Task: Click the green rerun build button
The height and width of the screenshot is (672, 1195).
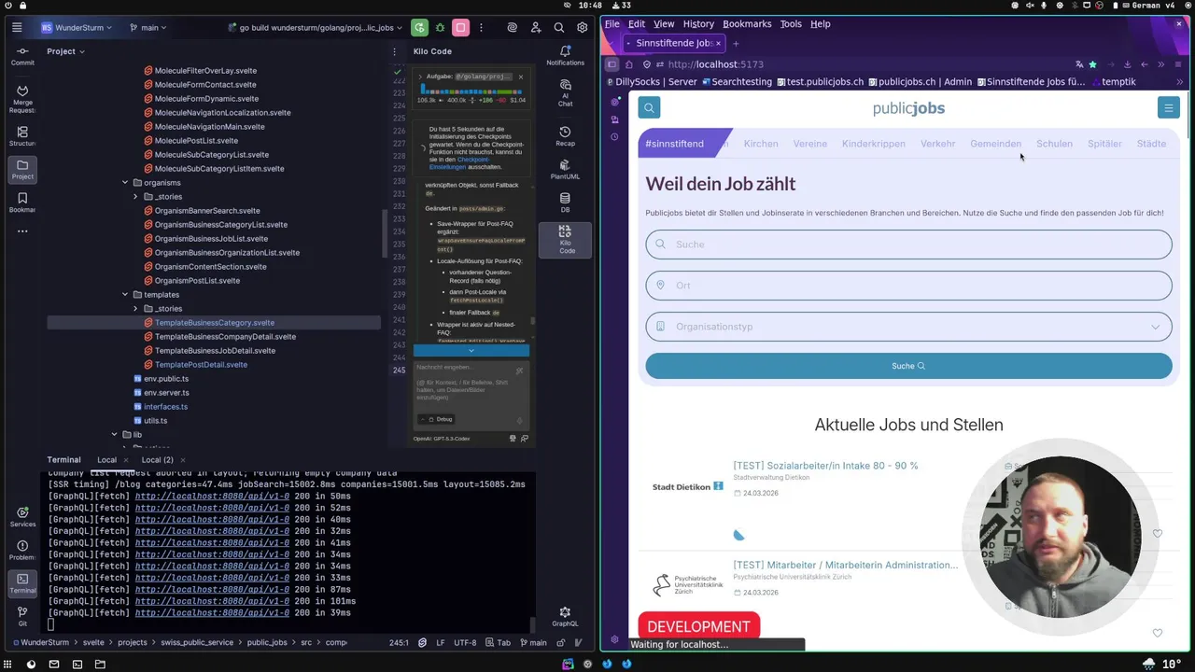Action: pyautogui.click(x=419, y=28)
